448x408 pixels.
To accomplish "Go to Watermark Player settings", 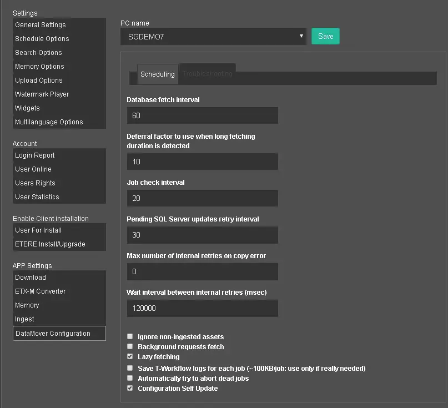I will pyautogui.click(x=42, y=94).
